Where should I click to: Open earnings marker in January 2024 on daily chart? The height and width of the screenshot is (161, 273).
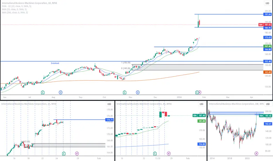coord(197,92)
